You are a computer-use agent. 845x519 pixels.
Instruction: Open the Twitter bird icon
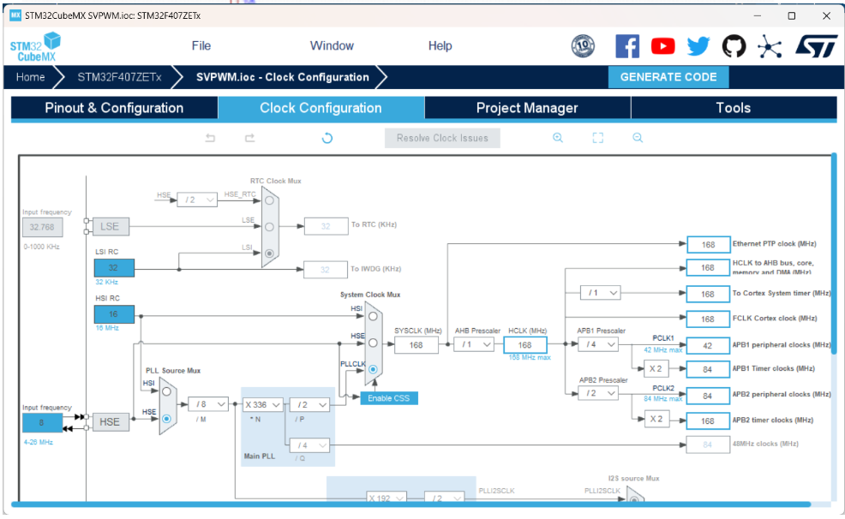pyautogui.click(x=698, y=46)
